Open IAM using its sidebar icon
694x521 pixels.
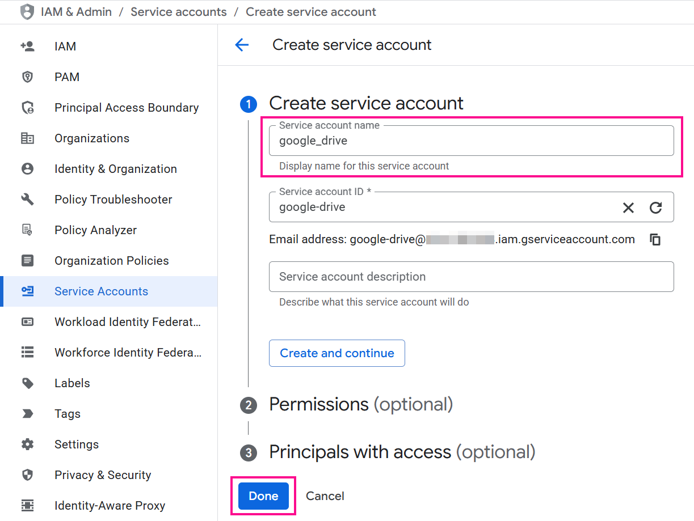(28, 46)
